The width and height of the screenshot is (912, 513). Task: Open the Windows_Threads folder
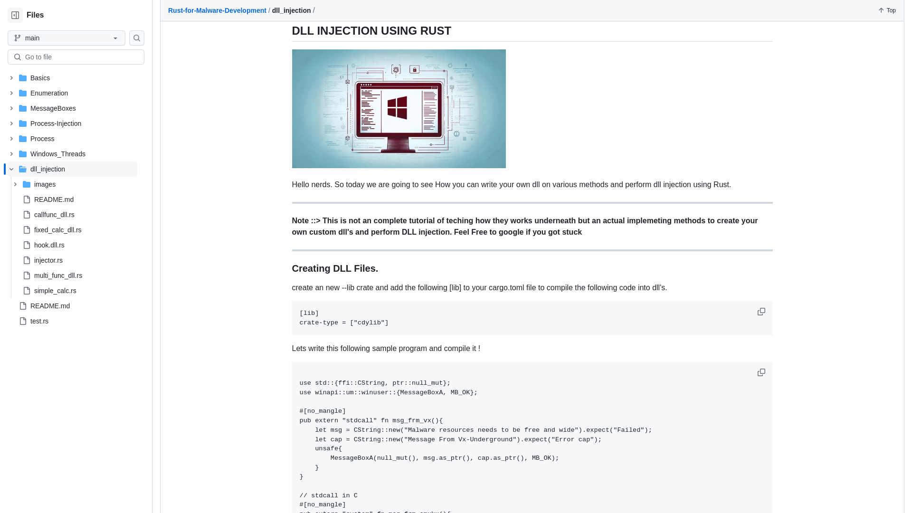(x=58, y=154)
